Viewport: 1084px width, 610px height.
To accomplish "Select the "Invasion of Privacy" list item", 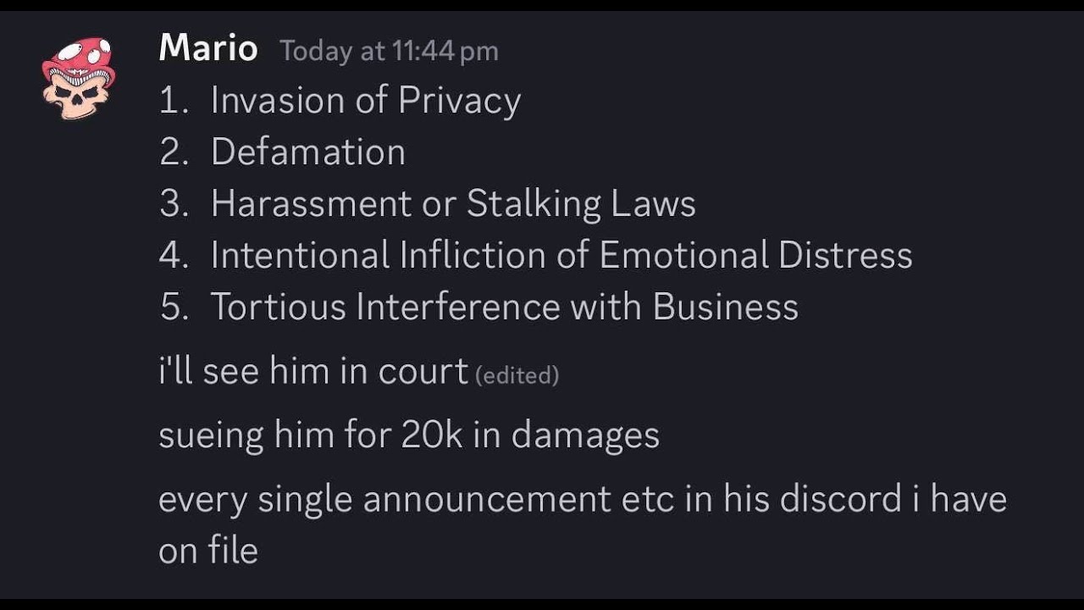I will 366,100.
